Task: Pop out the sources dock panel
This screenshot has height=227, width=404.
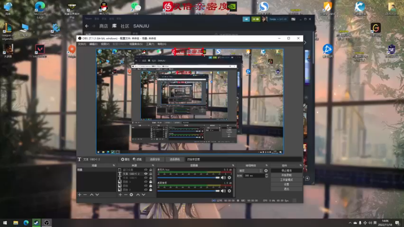Action: tap(153, 165)
